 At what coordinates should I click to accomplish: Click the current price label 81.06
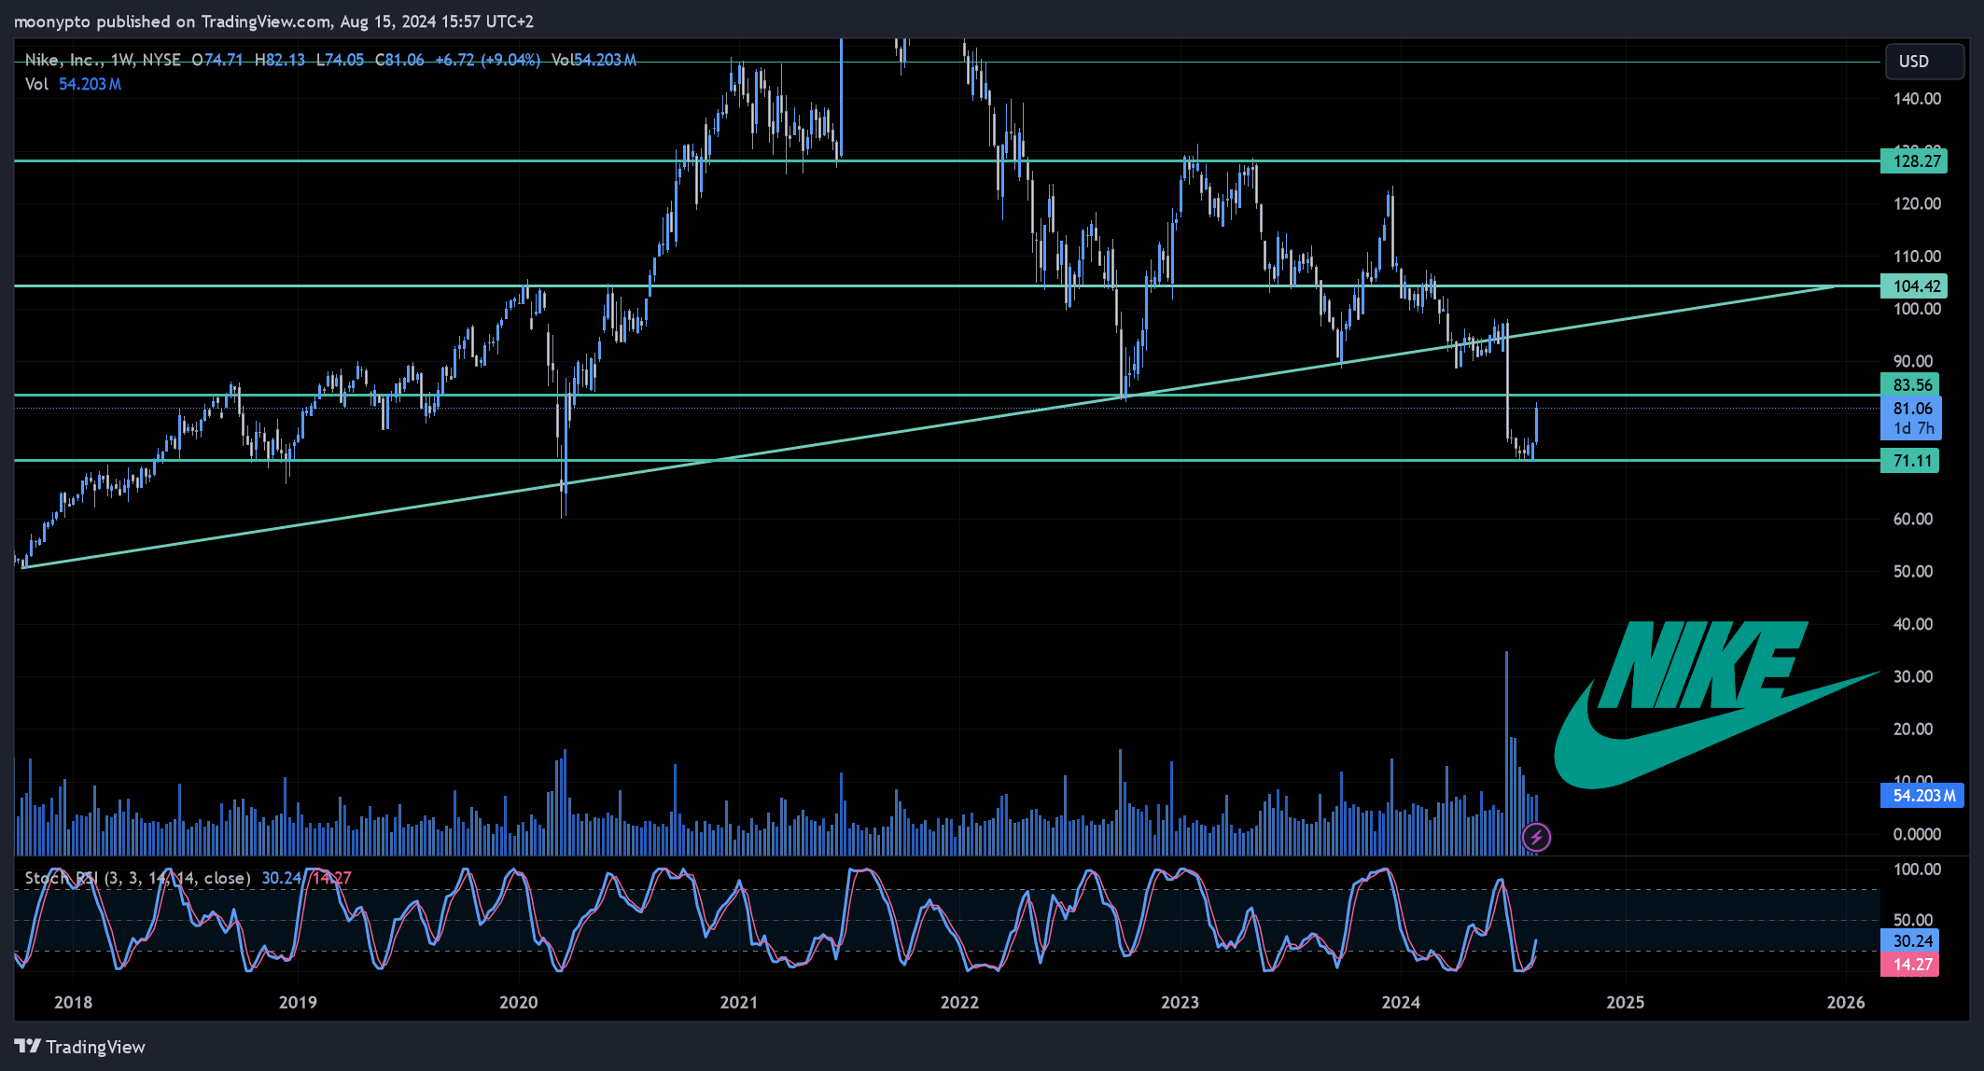(x=1912, y=408)
